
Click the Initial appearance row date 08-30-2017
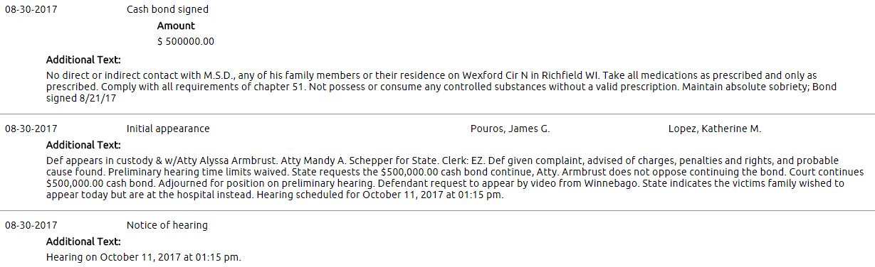31,129
